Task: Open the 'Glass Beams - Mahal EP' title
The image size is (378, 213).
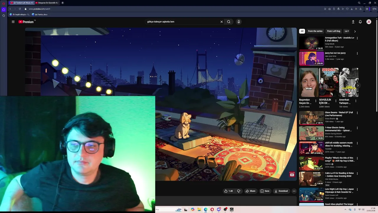Action: click(339, 114)
